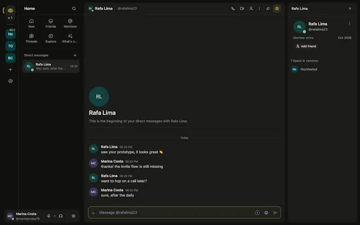
Task: Deafen audio with the headphones icon
Action: 61,216
